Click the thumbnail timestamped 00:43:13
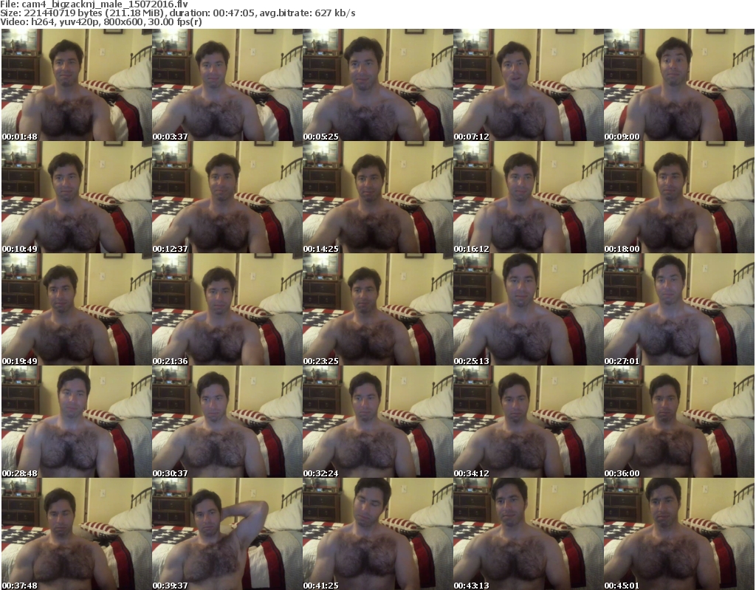This screenshot has height=590, width=756. 528,534
